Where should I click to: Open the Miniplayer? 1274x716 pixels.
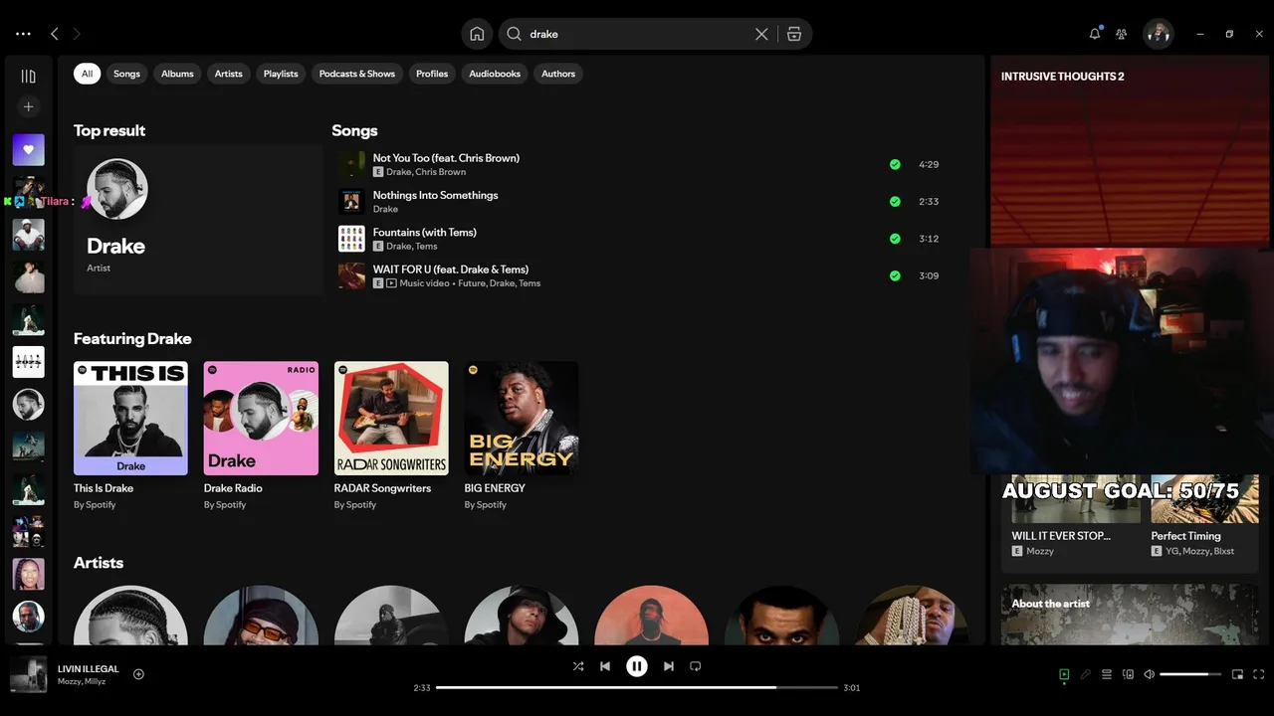1237,674
